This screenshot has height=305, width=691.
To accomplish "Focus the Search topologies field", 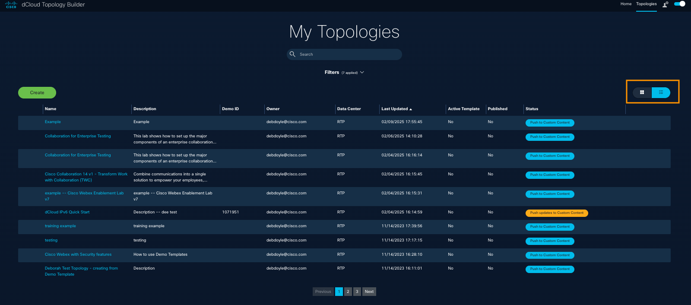I will coord(344,54).
